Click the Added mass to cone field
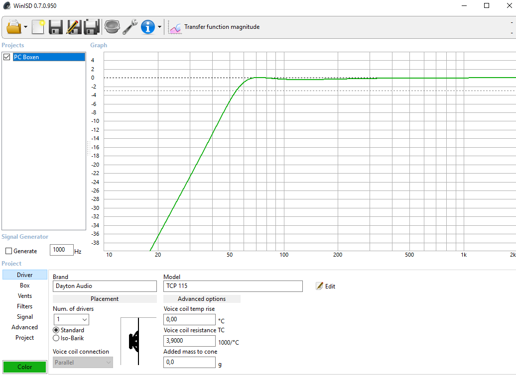516x375 pixels. tap(190, 362)
